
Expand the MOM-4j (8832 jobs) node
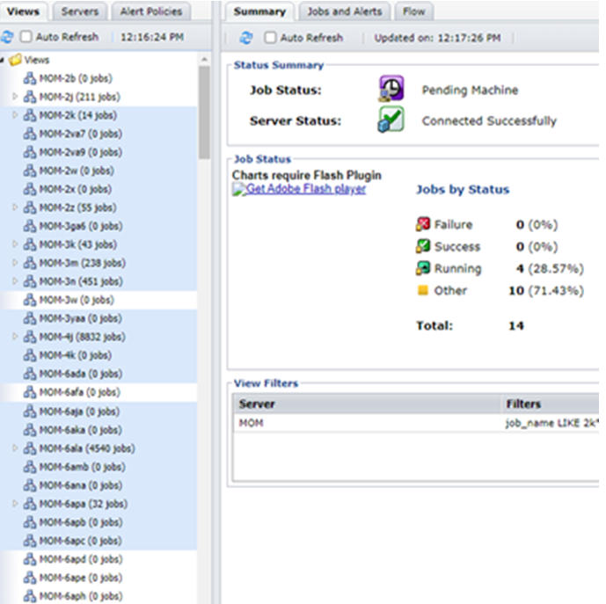click(15, 337)
